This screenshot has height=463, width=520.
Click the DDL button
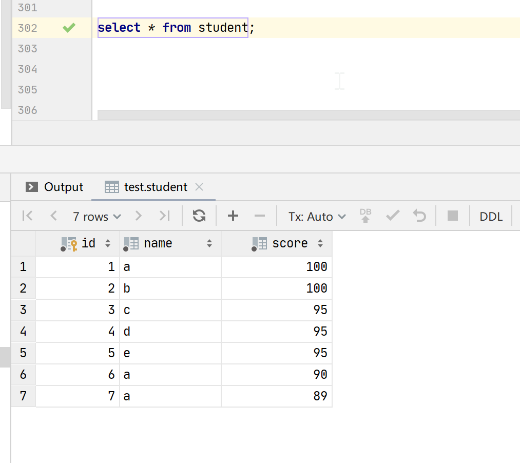(491, 217)
